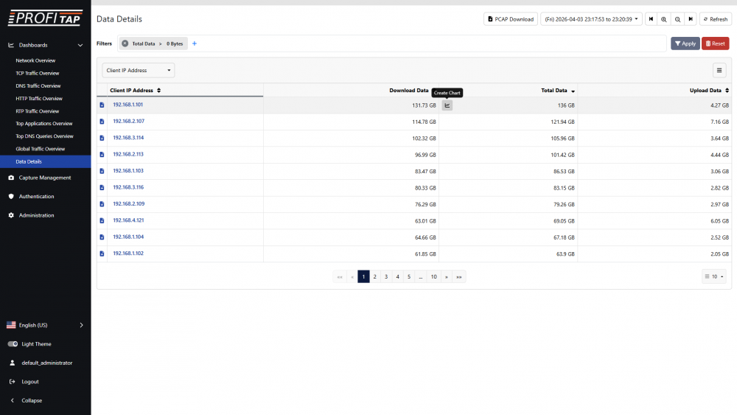Viewport: 737px width, 415px height.
Task: Add a new filter with plus icon
Action: coord(195,43)
